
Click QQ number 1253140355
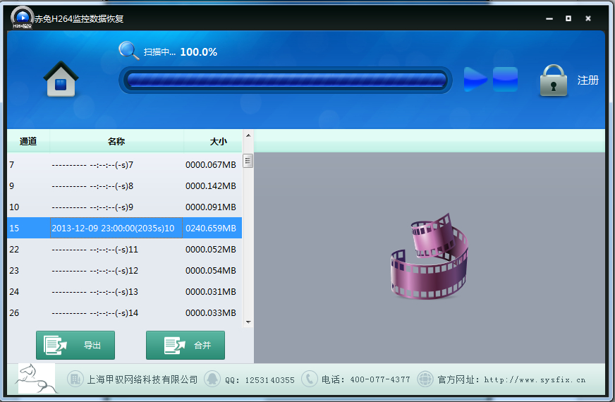click(x=270, y=380)
